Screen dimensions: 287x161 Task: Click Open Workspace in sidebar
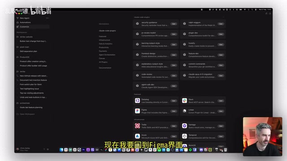pos(26,114)
